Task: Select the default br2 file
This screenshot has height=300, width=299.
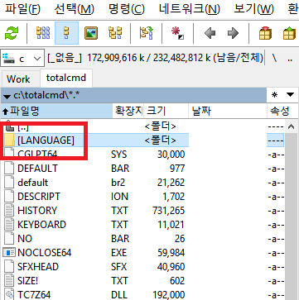Action: tap(143, 183)
